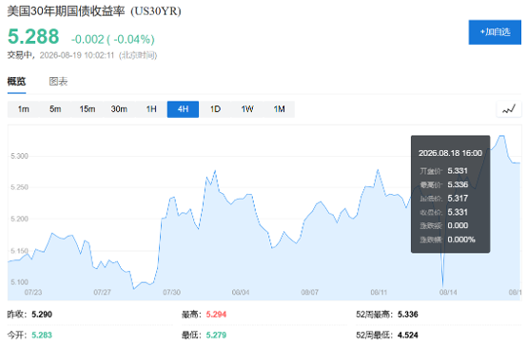Click the 最高 value 5.294

(x=216, y=315)
